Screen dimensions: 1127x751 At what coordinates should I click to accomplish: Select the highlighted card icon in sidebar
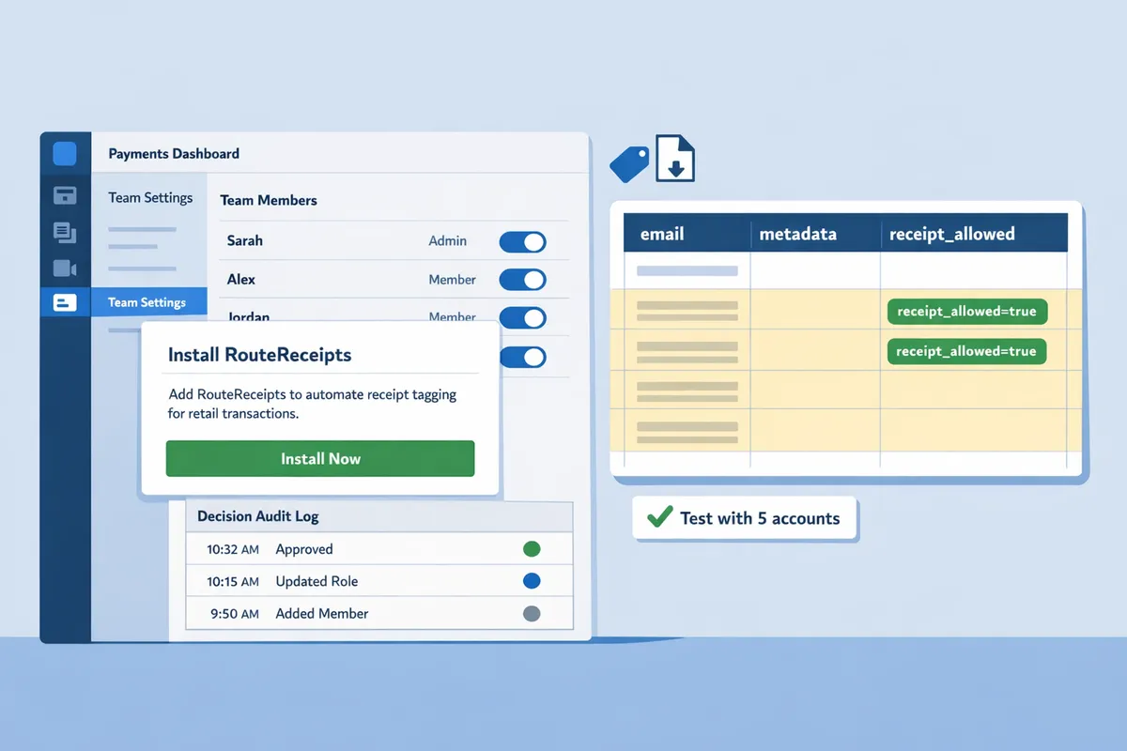pos(65,303)
